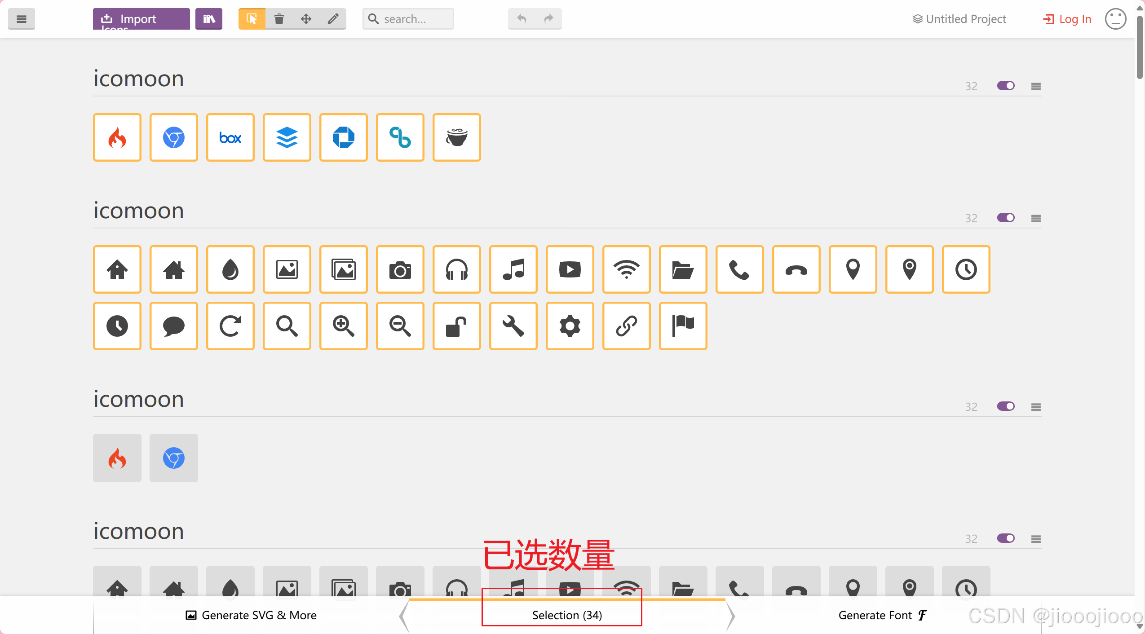1145x634 pixels.
Task: Open the main hamburger menu
Action: tap(21, 19)
